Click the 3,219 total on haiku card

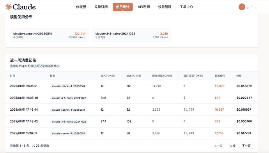tap(164, 34)
